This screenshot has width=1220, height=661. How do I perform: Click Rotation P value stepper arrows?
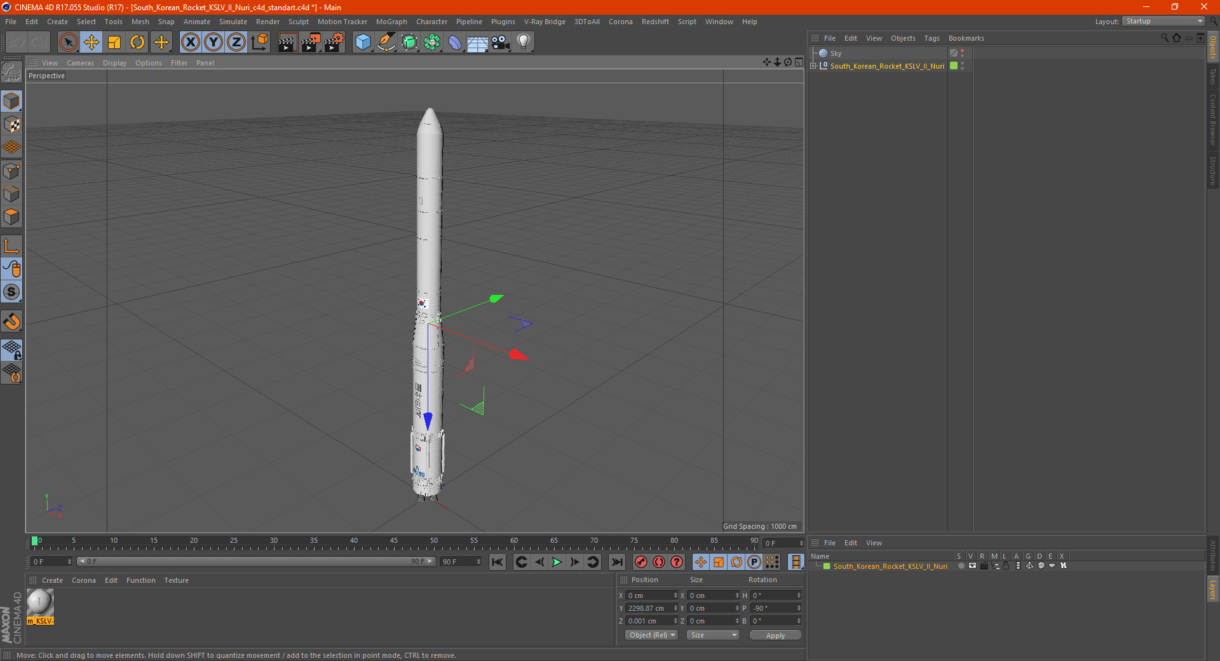tap(799, 608)
